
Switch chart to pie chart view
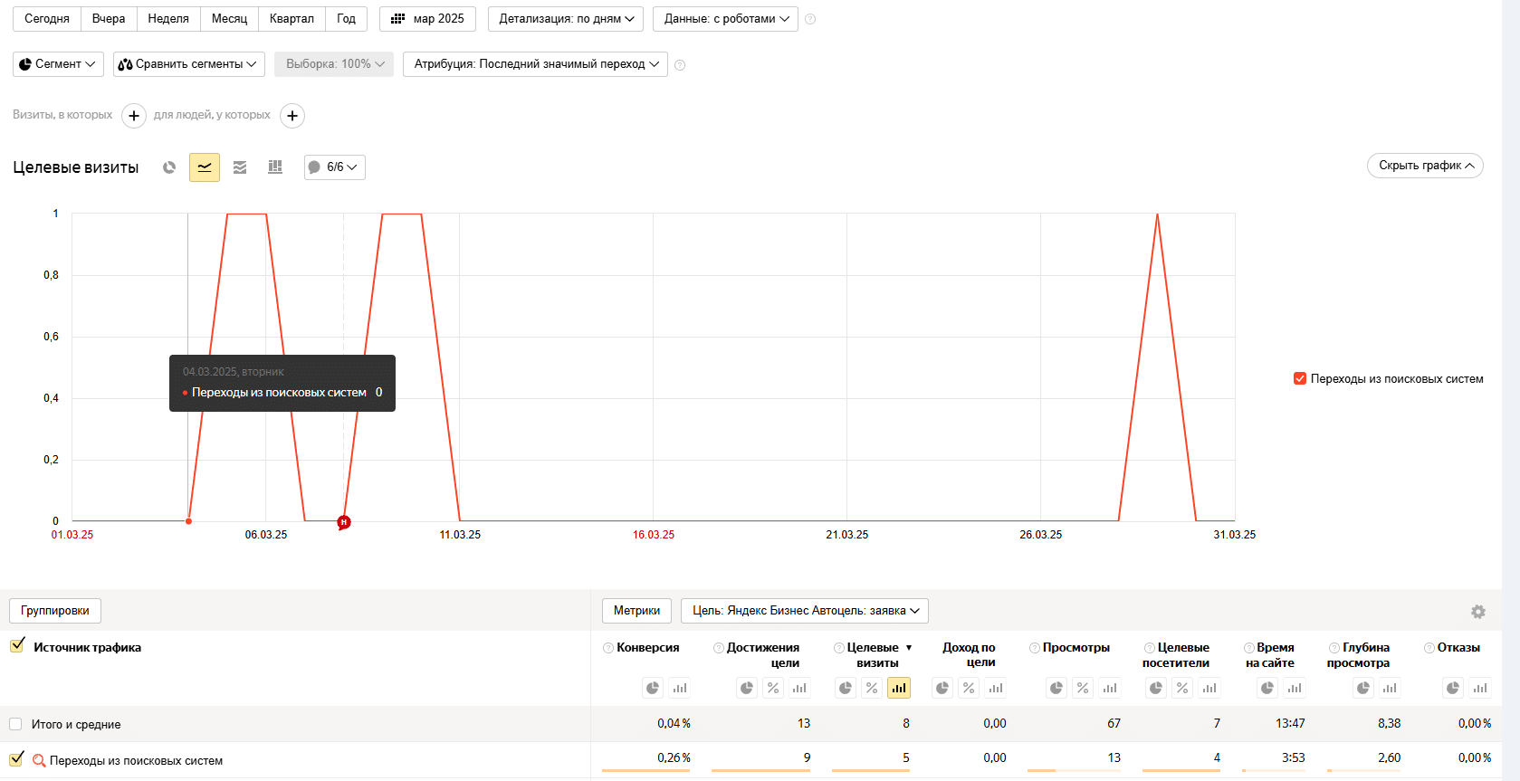point(169,167)
